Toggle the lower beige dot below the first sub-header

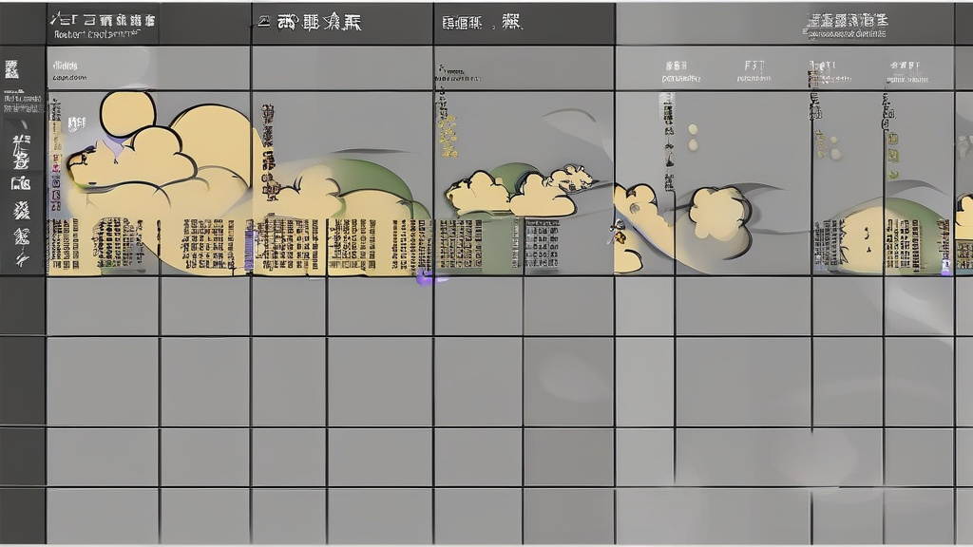tap(692, 145)
